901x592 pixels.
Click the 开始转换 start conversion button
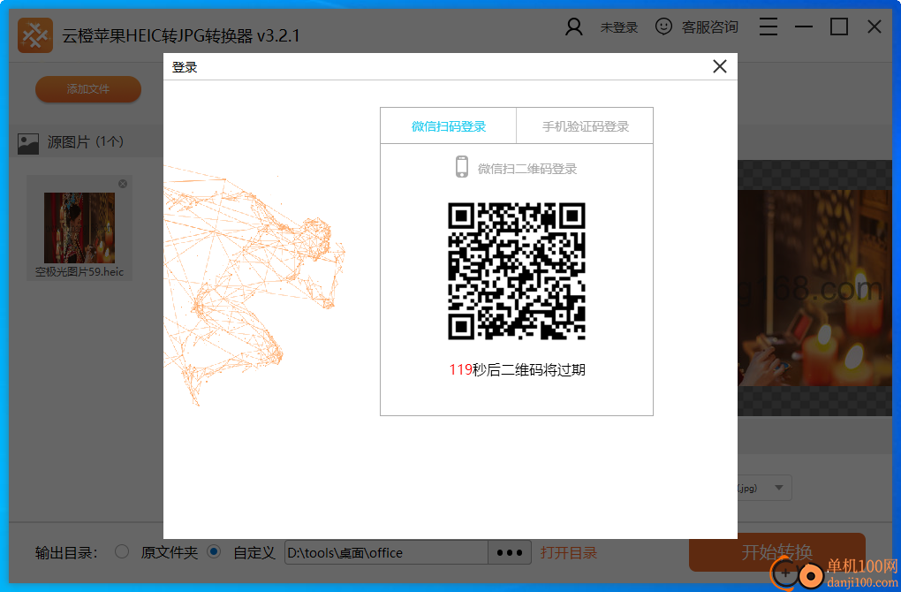click(776, 551)
